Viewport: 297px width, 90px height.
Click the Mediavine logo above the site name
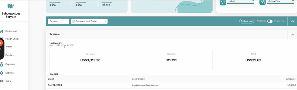coord(11,6)
